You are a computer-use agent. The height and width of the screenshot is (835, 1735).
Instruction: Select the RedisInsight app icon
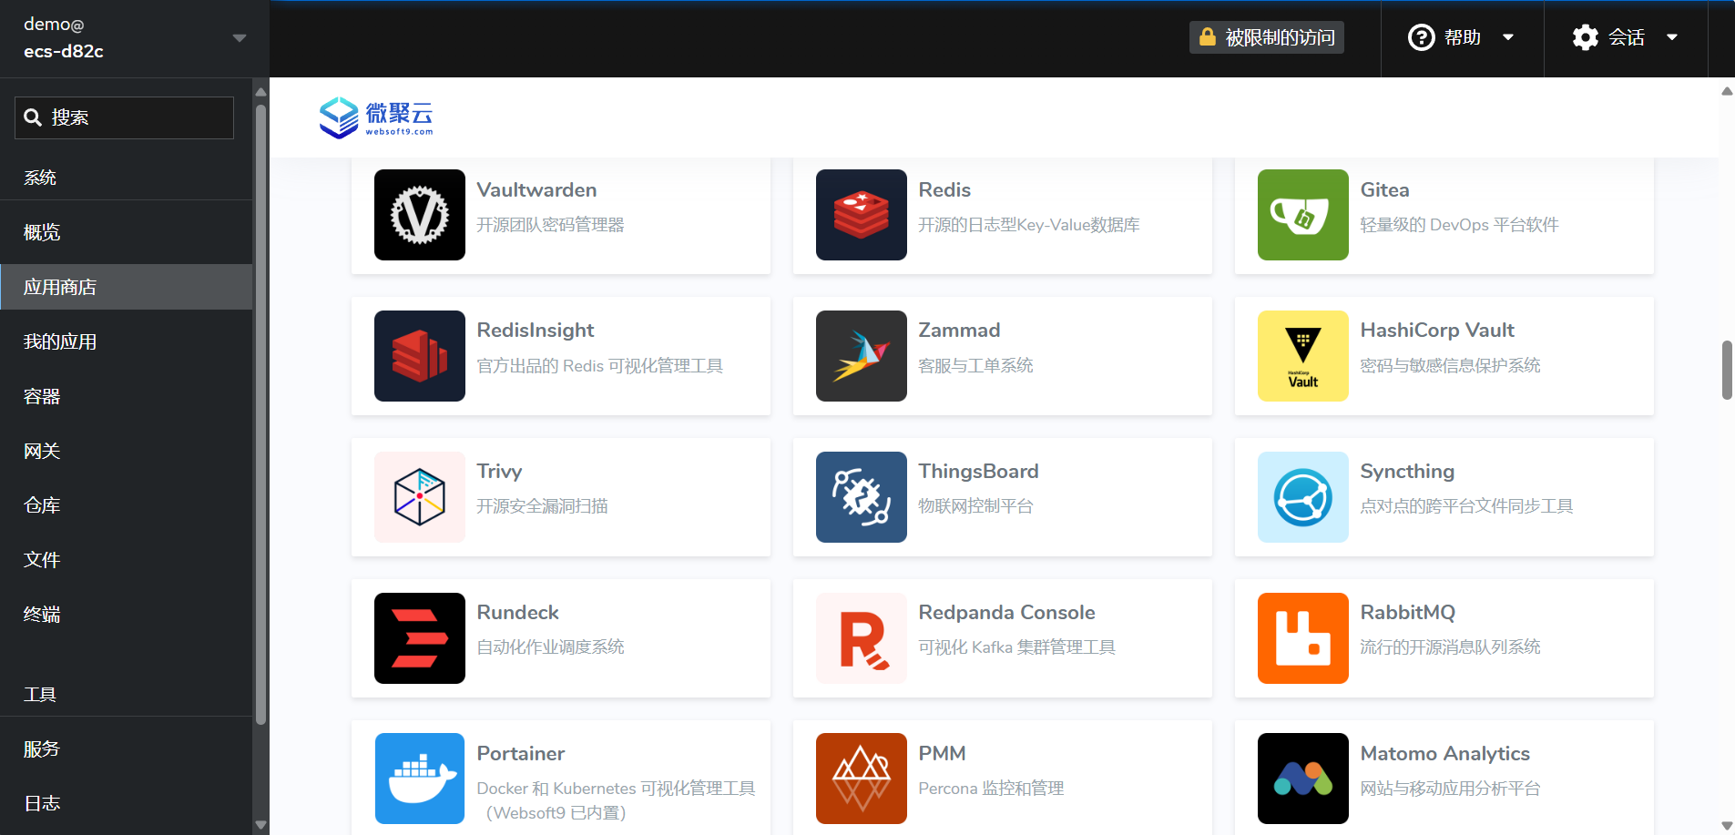(x=420, y=356)
